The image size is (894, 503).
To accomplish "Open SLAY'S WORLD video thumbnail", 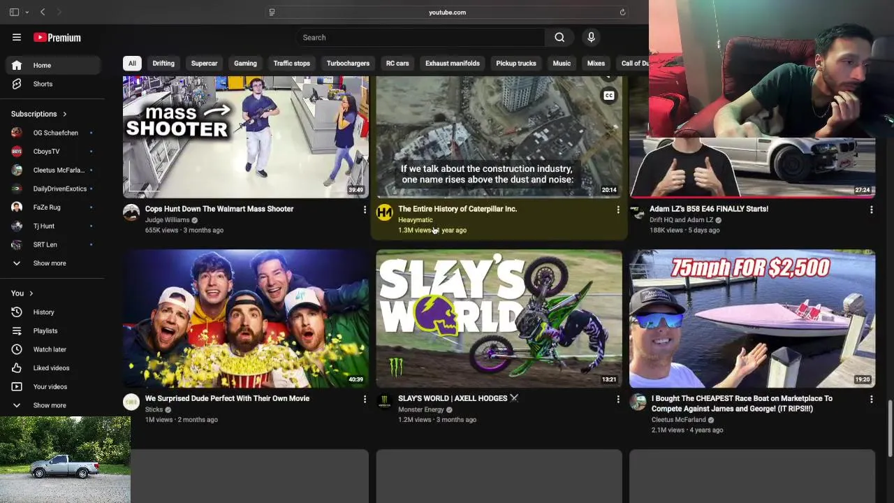I will click(499, 319).
